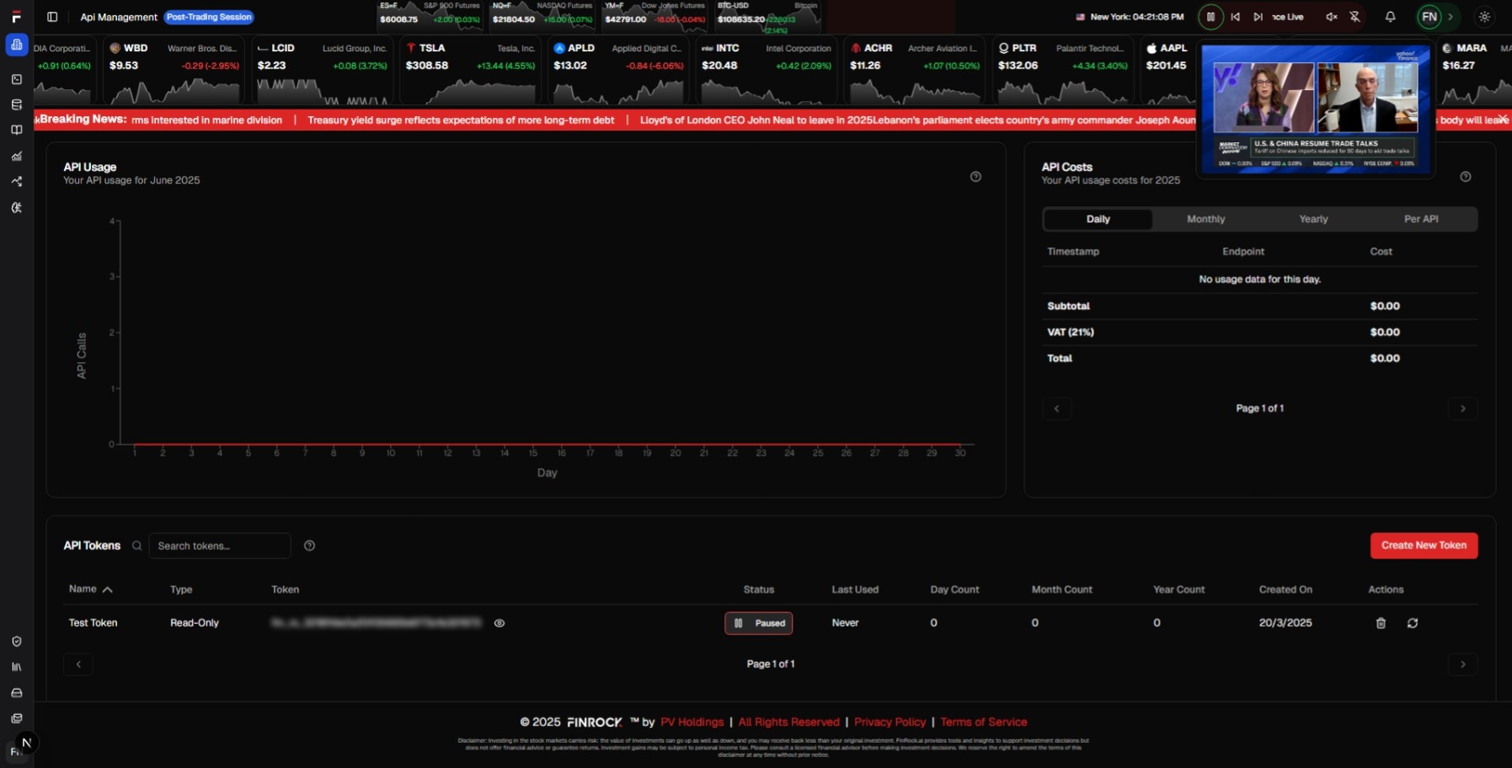Screen dimensions: 1512x768
Task: Open the TSLA Tesla ticker card
Action: point(471,71)
